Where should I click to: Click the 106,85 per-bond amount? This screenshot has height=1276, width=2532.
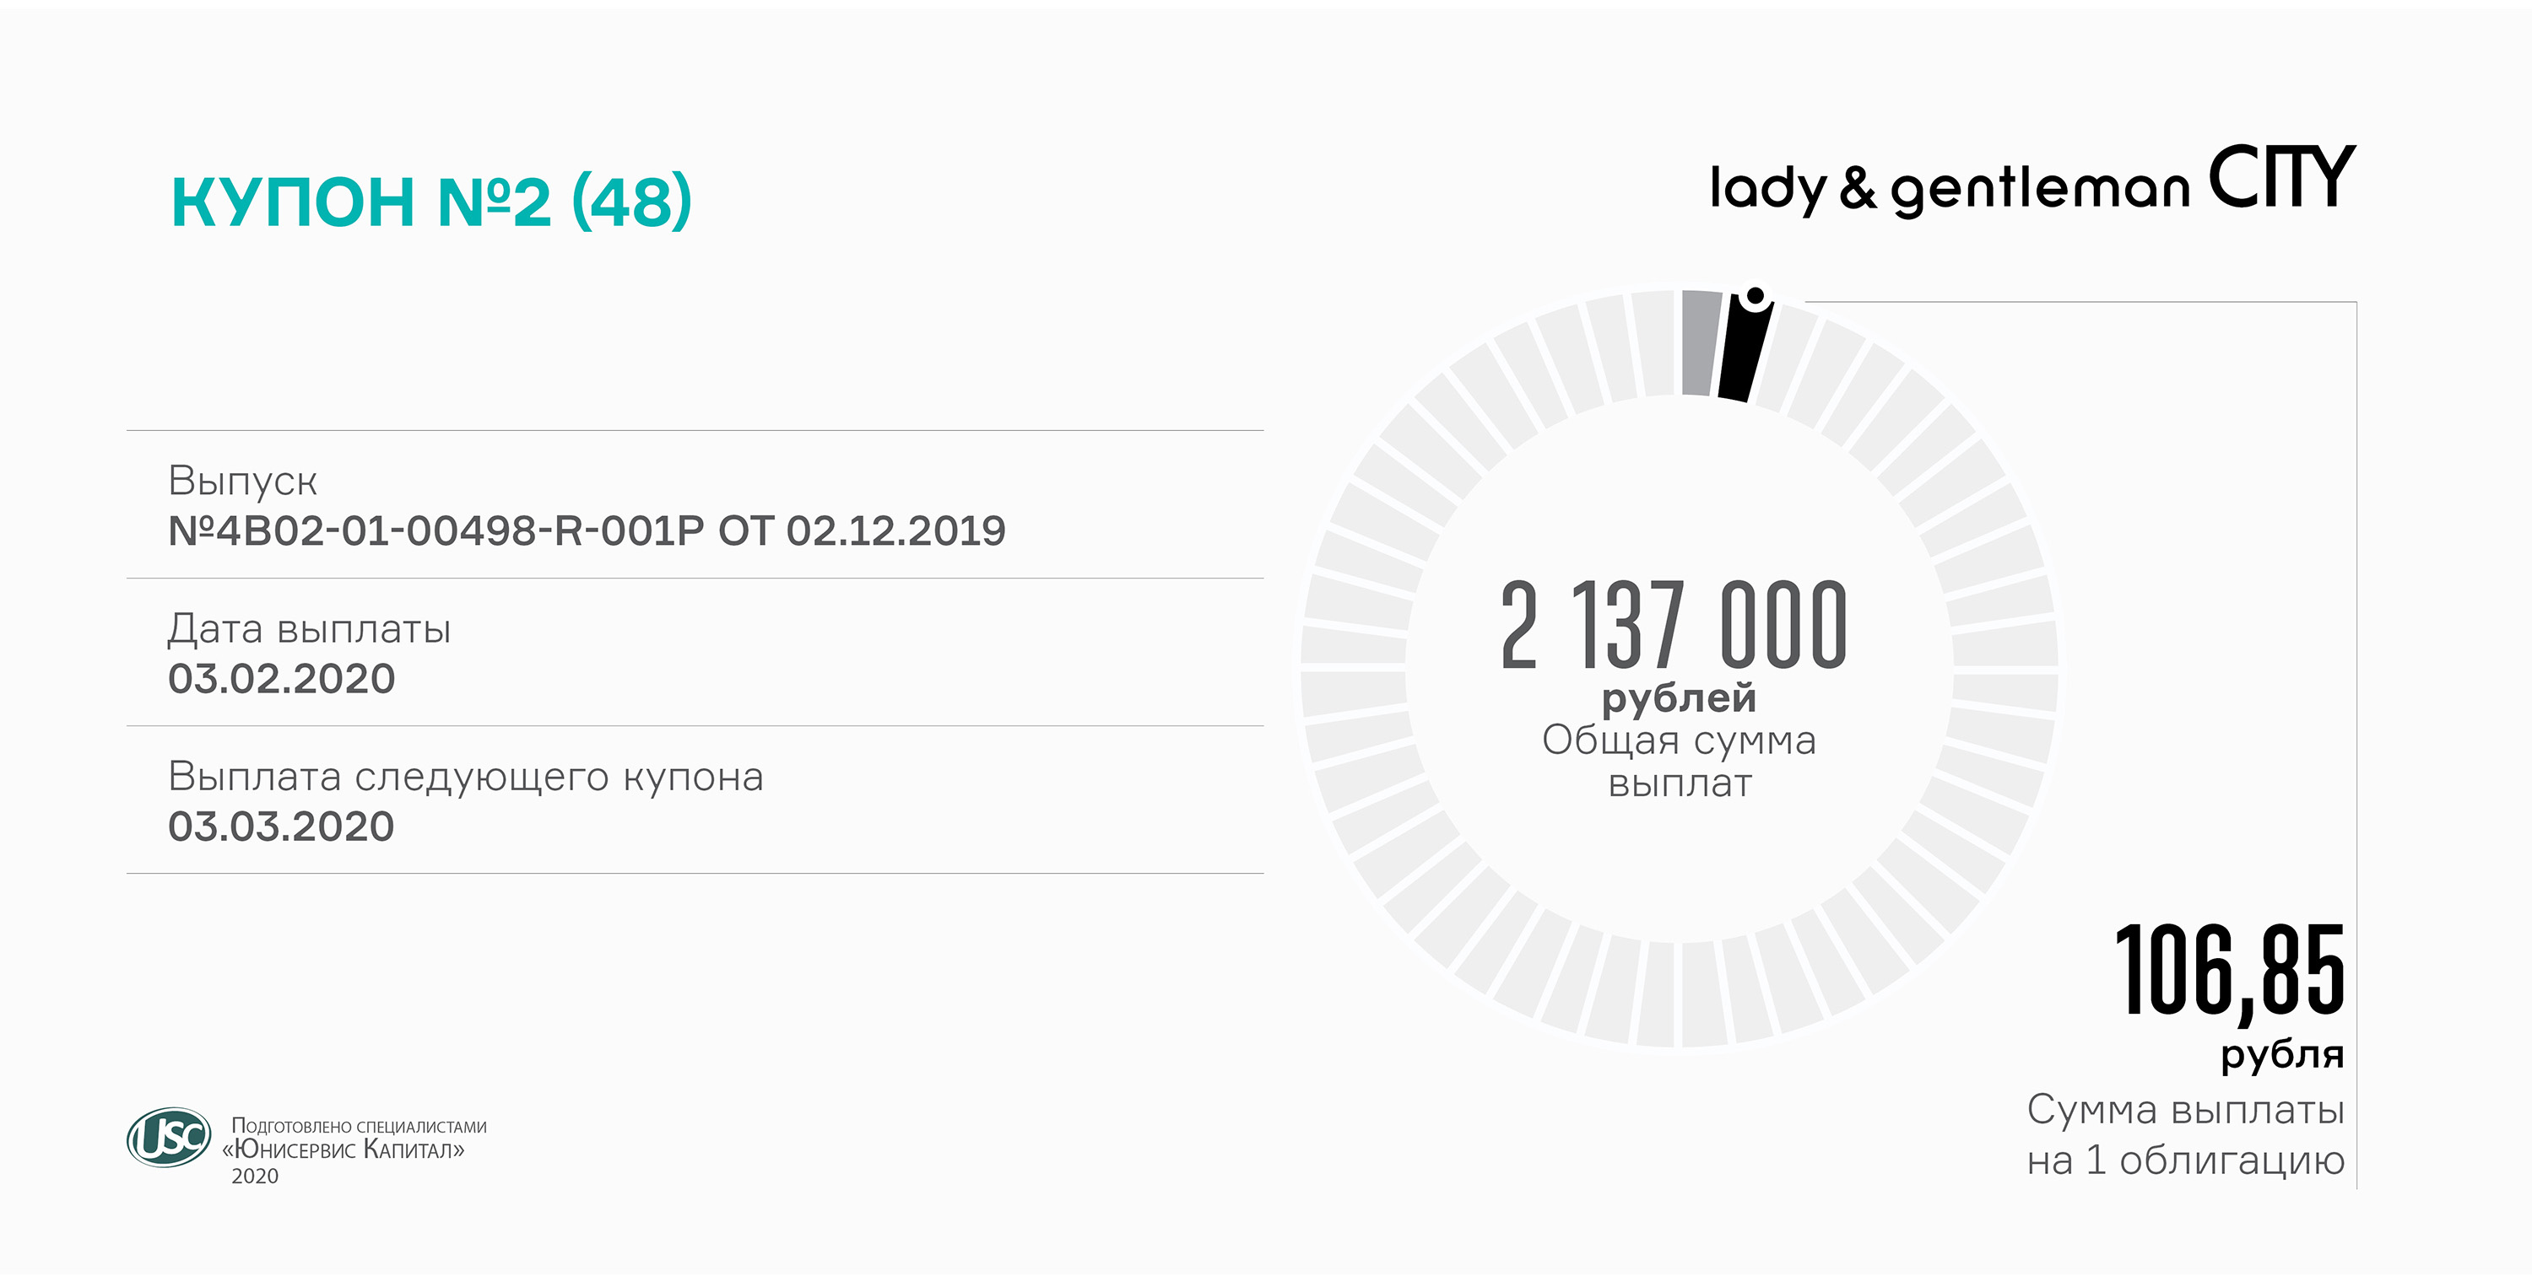(2229, 972)
